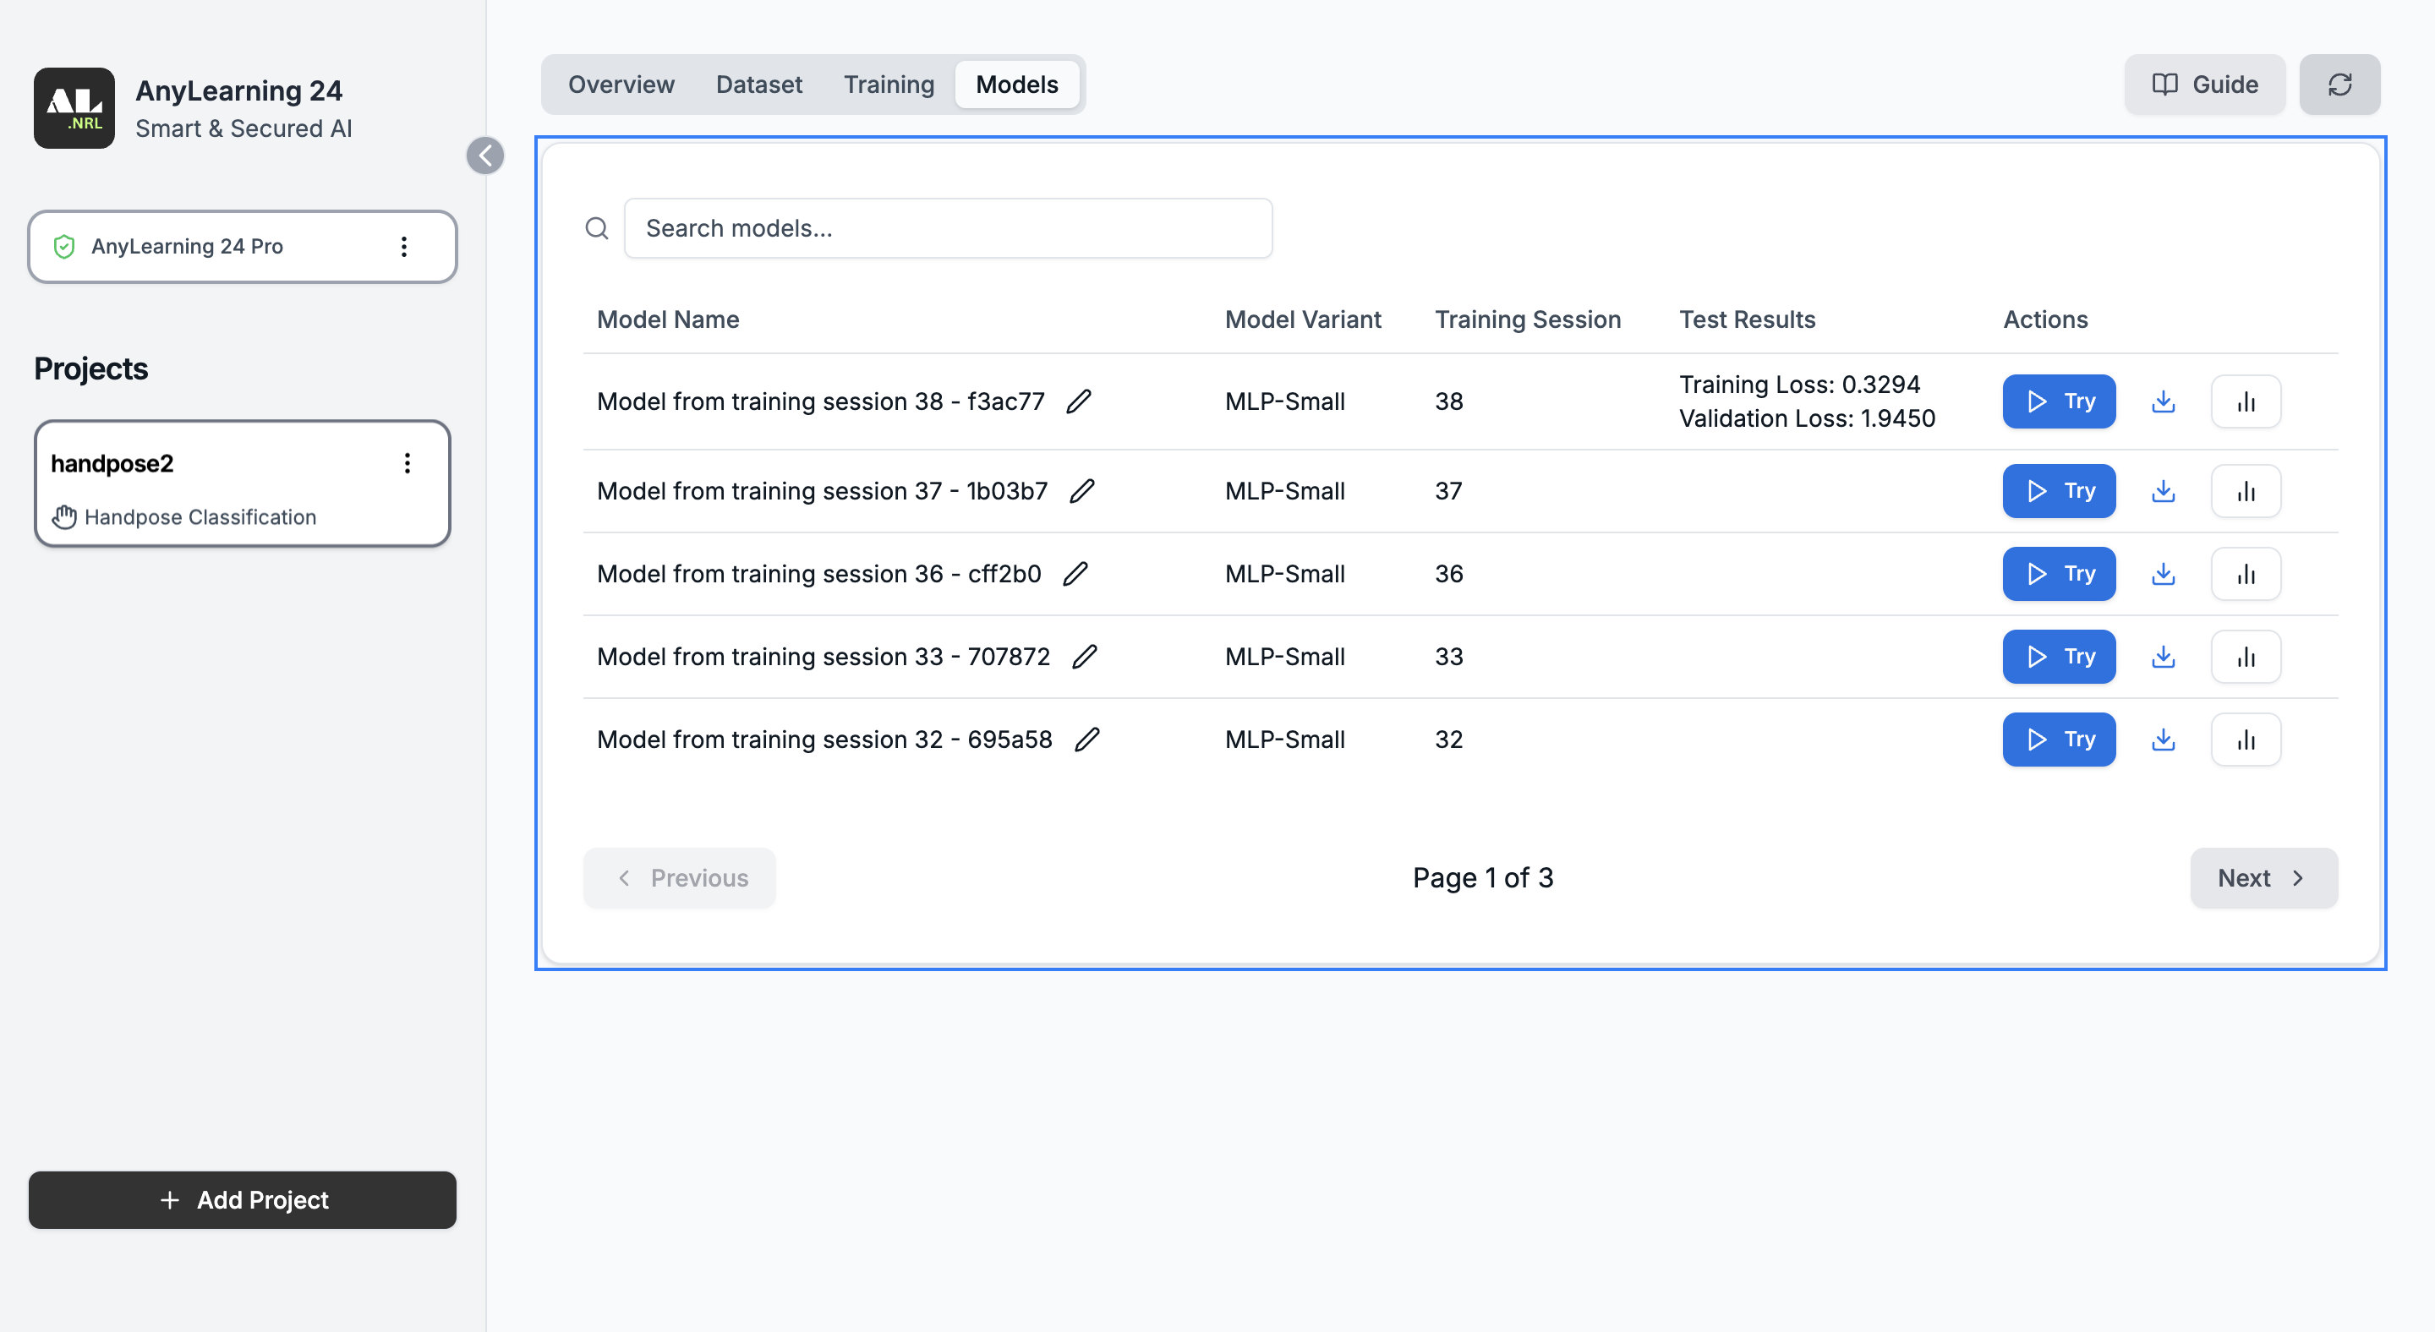This screenshot has height=1332, width=2435.
Task: Click the search magnifier icon
Action: tap(596, 228)
